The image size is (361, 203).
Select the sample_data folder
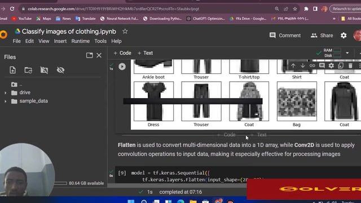click(x=34, y=101)
